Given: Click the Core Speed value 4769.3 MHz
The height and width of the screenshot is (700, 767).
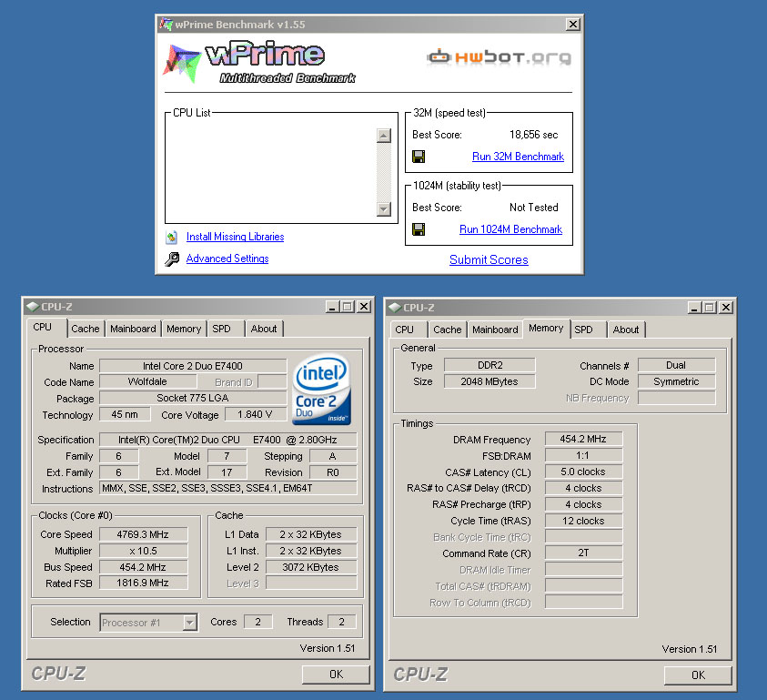Looking at the screenshot, I should 143,534.
